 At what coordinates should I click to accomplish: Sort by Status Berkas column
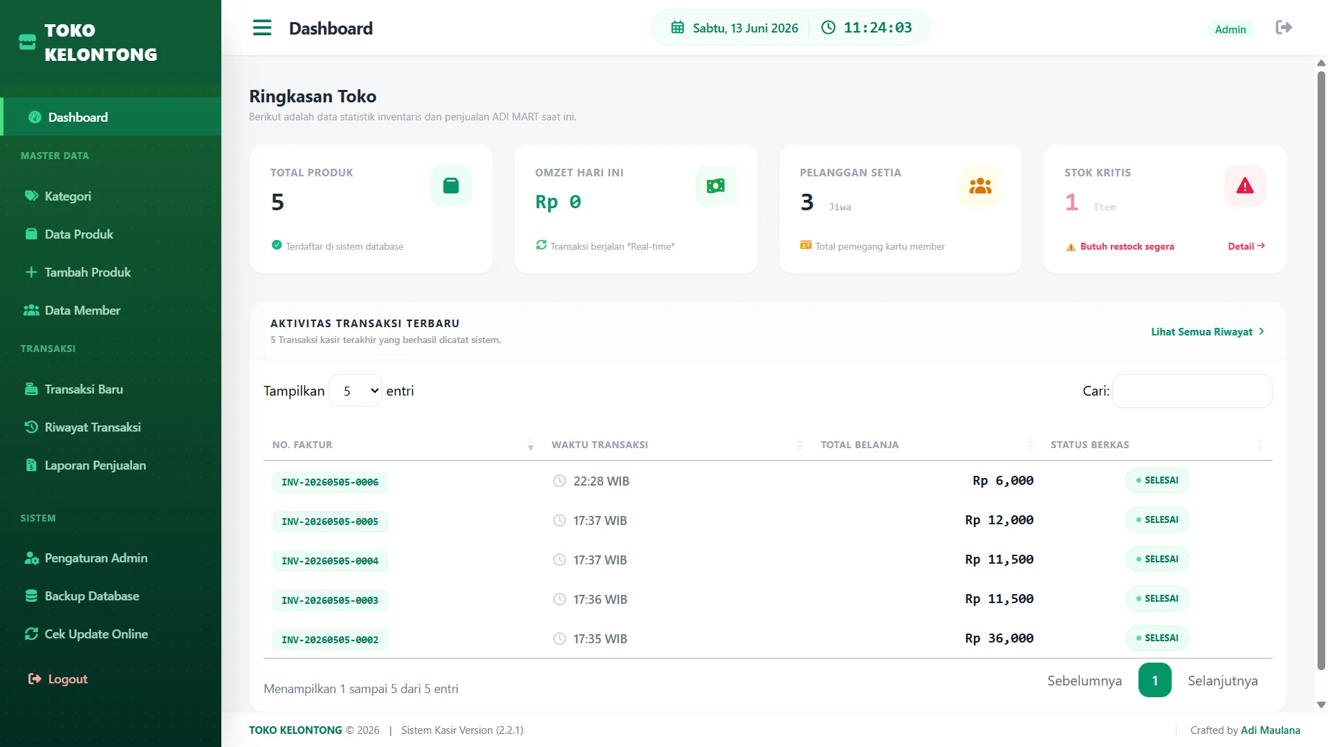[x=1157, y=445]
